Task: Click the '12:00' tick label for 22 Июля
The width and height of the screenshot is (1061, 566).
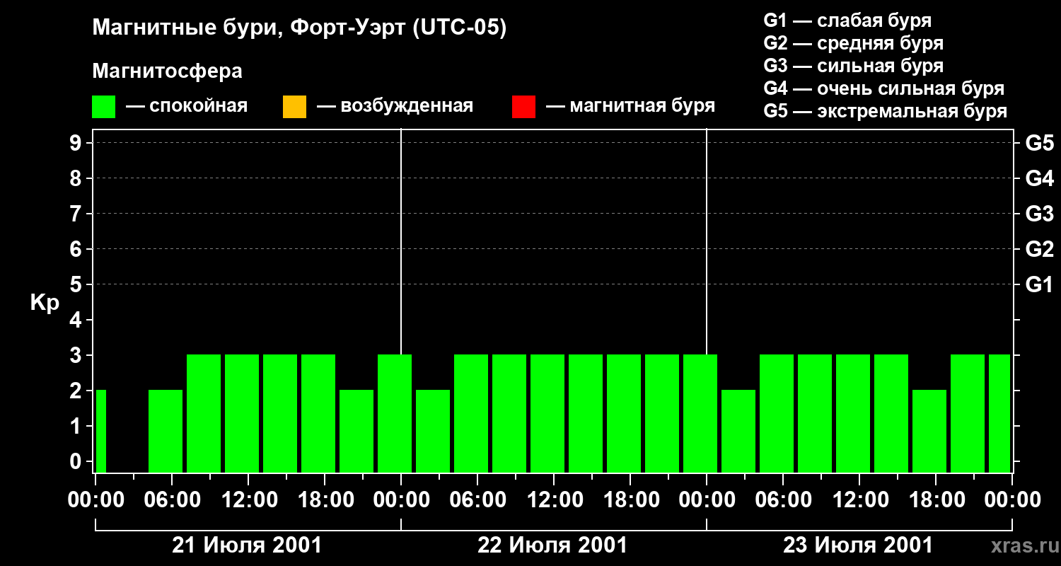Action: 554,499
